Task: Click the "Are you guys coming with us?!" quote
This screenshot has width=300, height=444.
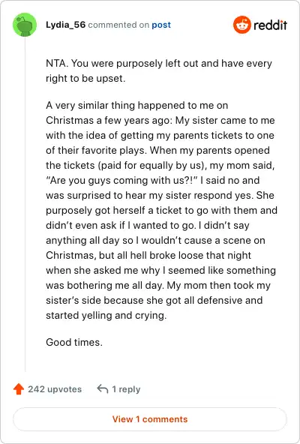Action: [121, 180]
